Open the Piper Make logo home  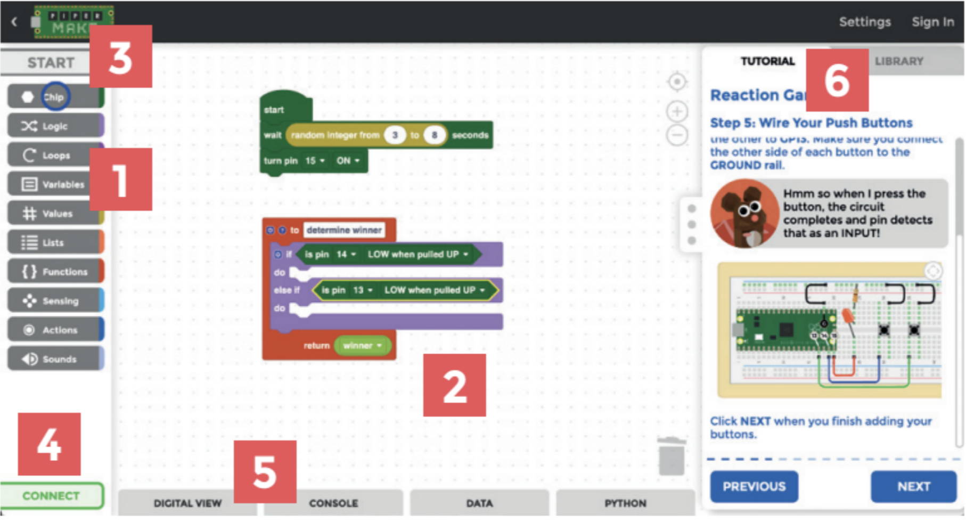72,22
